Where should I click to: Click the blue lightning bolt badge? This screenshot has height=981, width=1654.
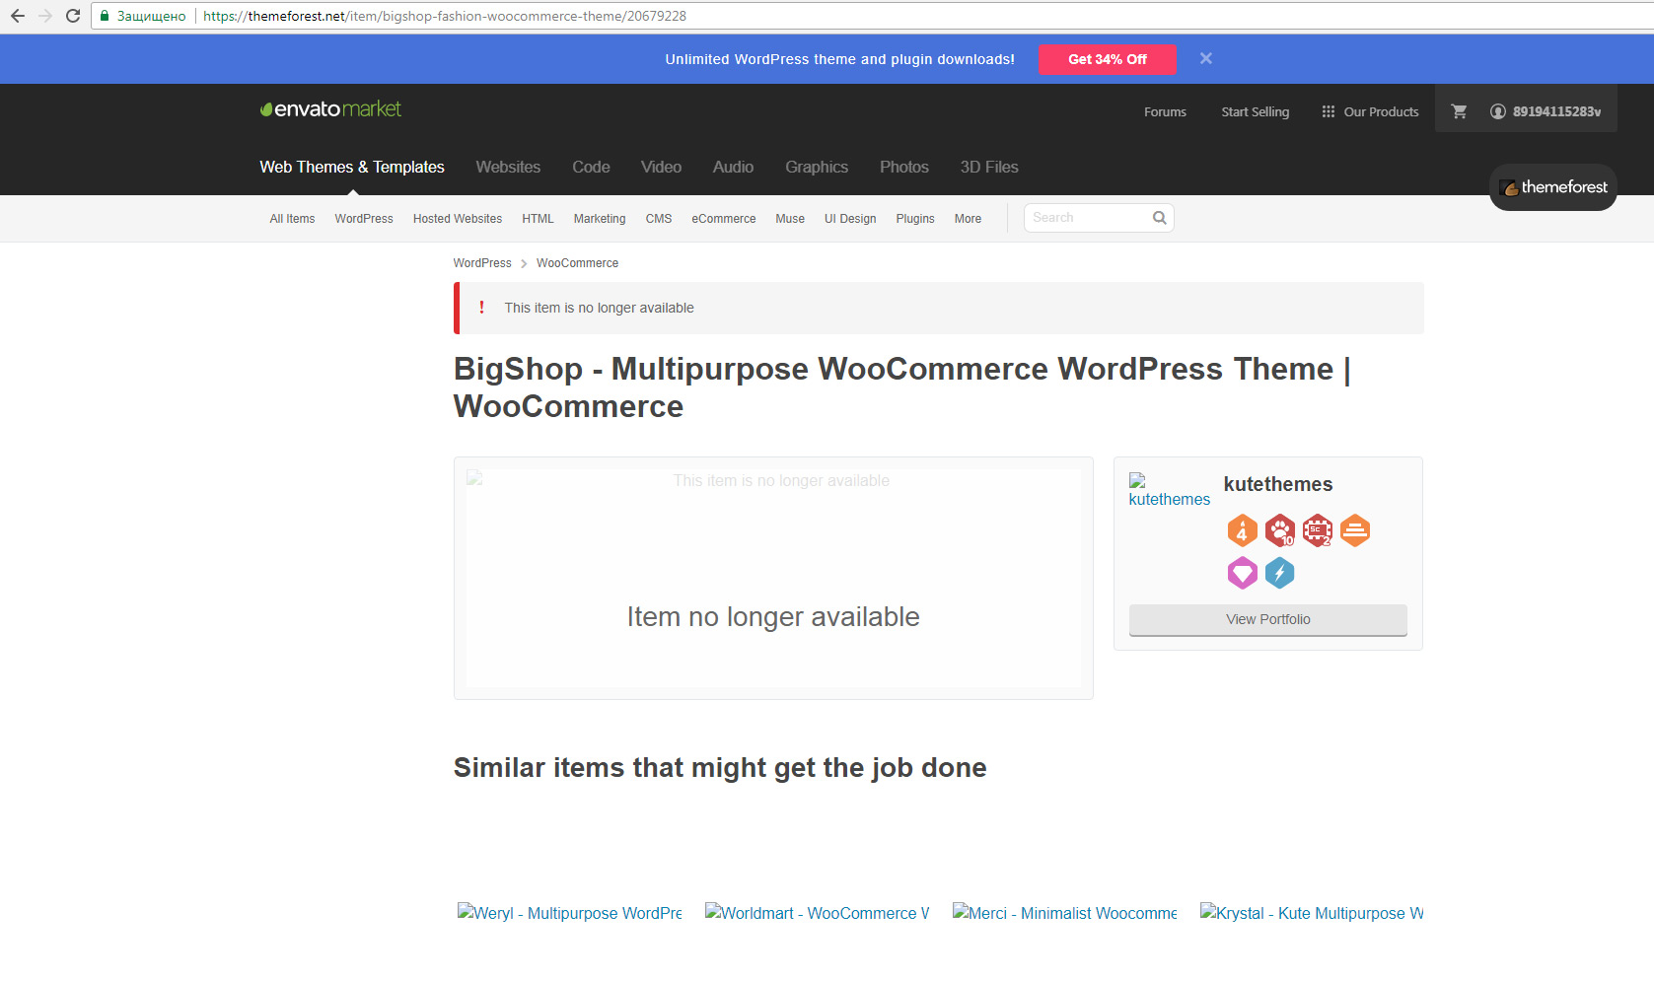click(x=1280, y=573)
